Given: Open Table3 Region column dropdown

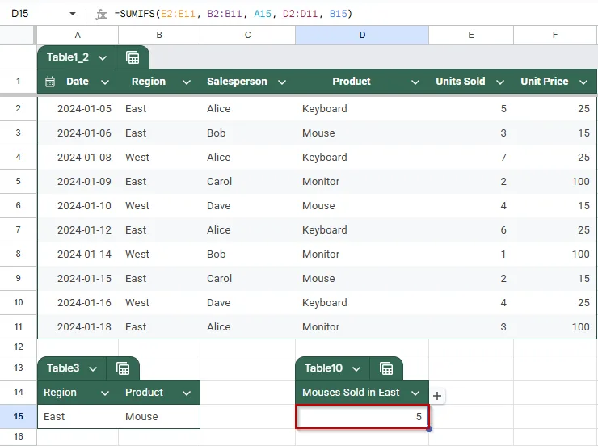Looking at the screenshot, I should click(105, 393).
